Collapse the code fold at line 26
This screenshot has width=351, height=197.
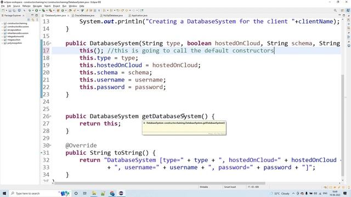(x=50, y=117)
